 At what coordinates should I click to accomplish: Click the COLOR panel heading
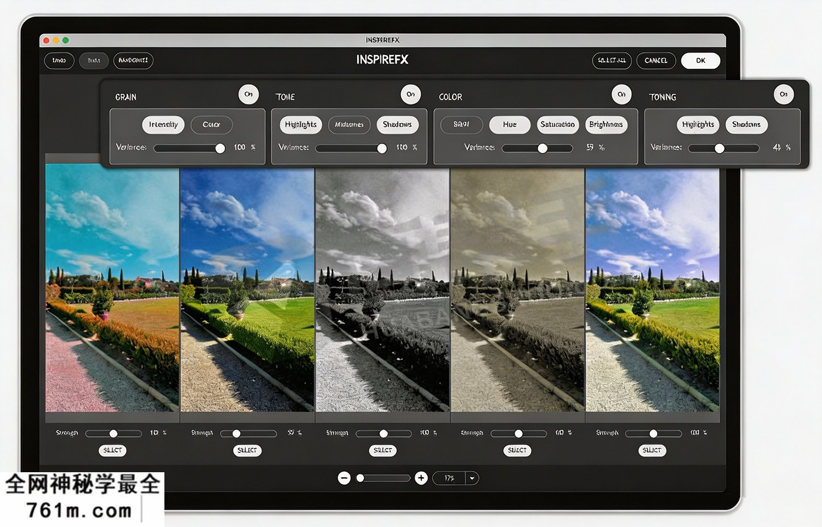point(450,97)
